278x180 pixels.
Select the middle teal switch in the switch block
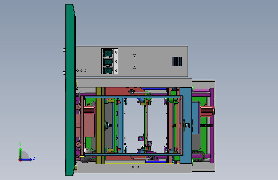coord(108,62)
